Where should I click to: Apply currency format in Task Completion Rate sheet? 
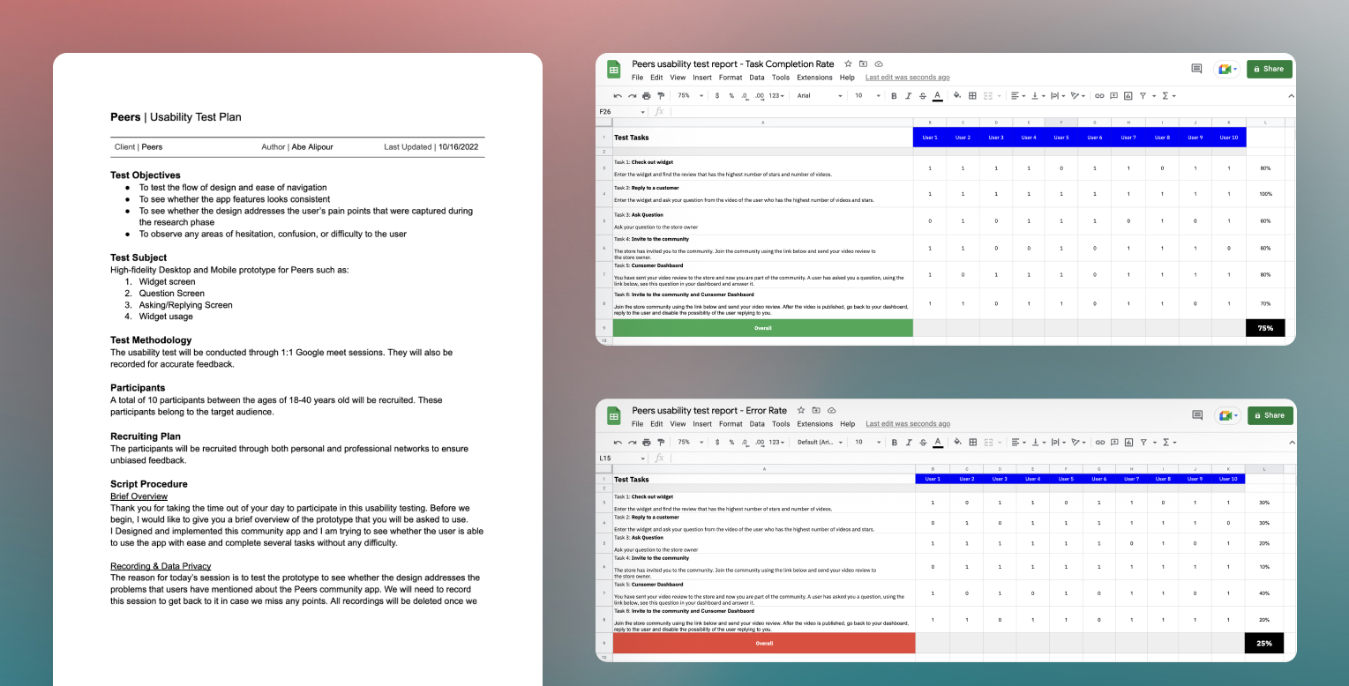click(717, 95)
